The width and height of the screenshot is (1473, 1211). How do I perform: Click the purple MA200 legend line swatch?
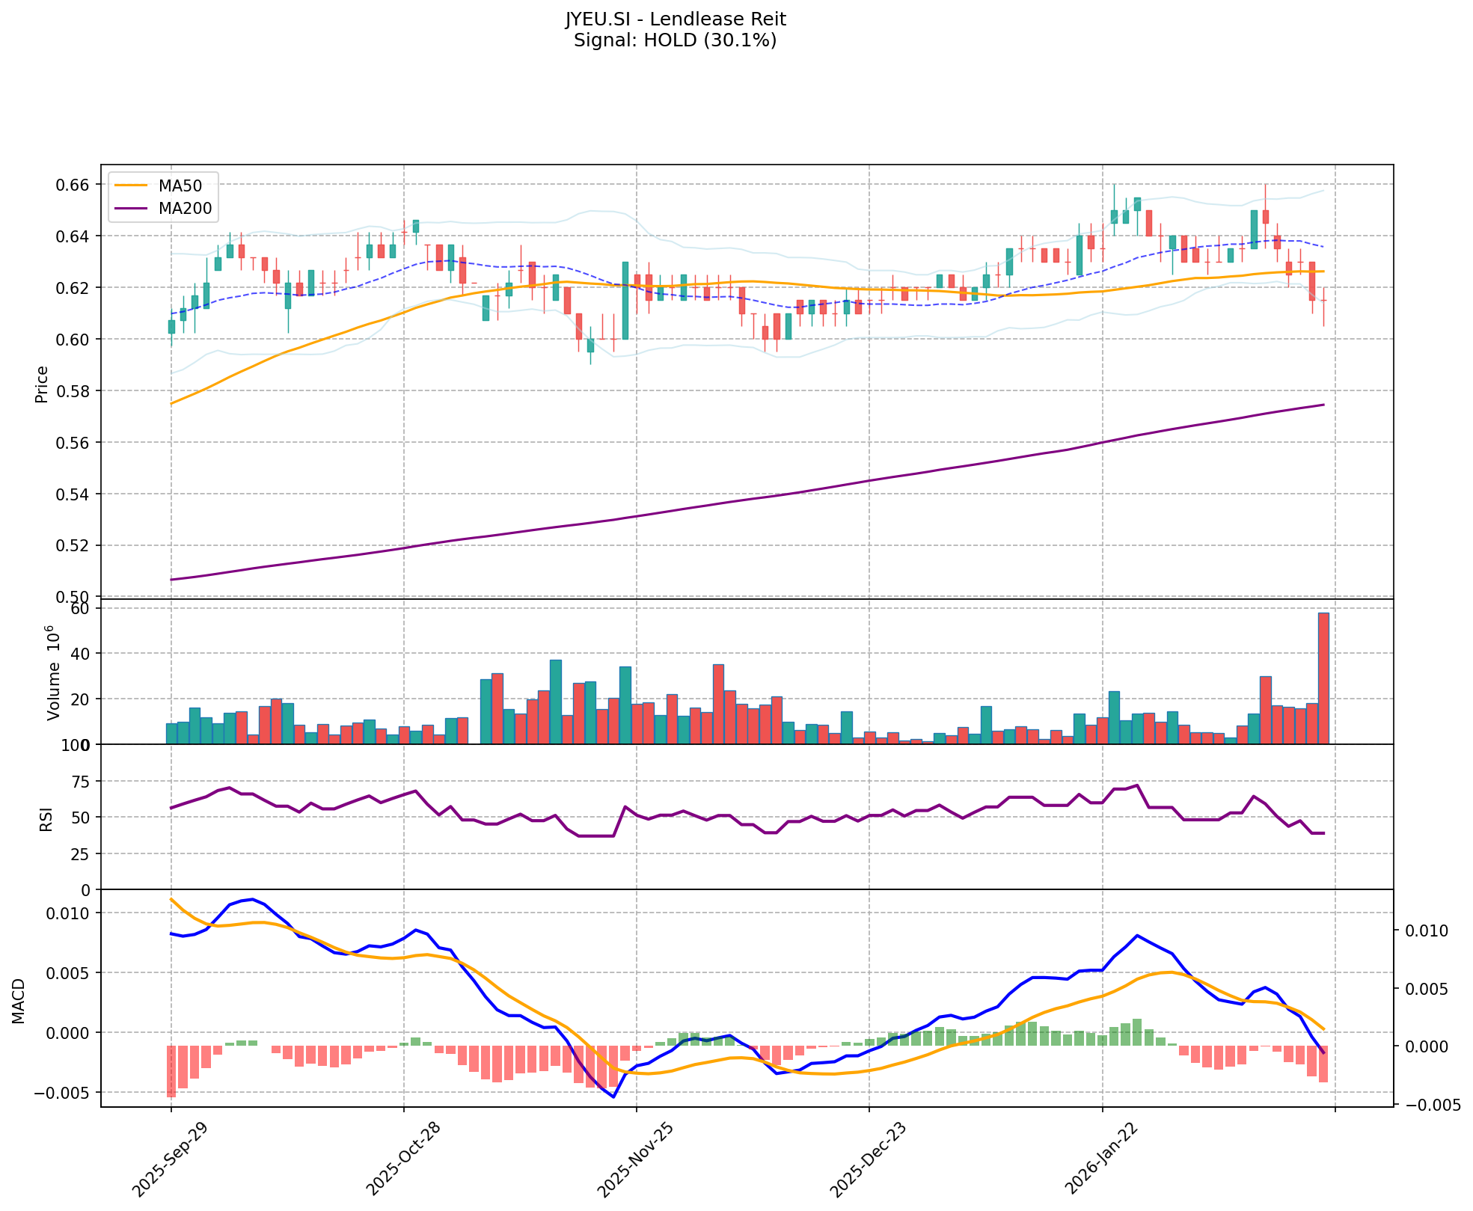[131, 209]
